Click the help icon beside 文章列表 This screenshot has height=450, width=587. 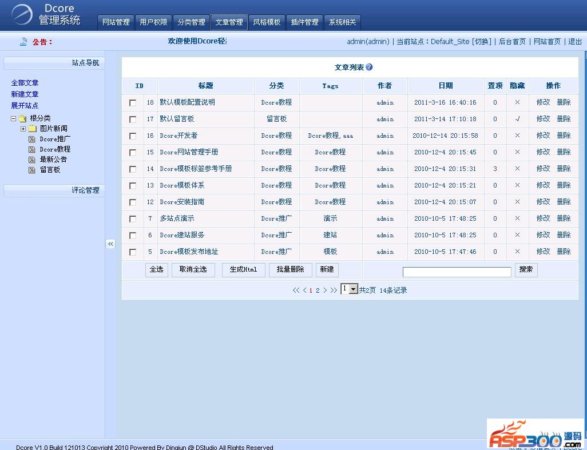pos(369,67)
